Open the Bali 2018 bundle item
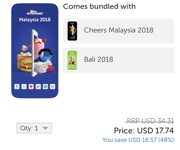 point(118,60)
